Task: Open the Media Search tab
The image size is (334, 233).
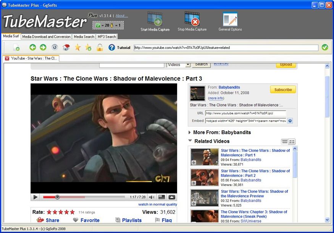Action: [x=84, y=36]
